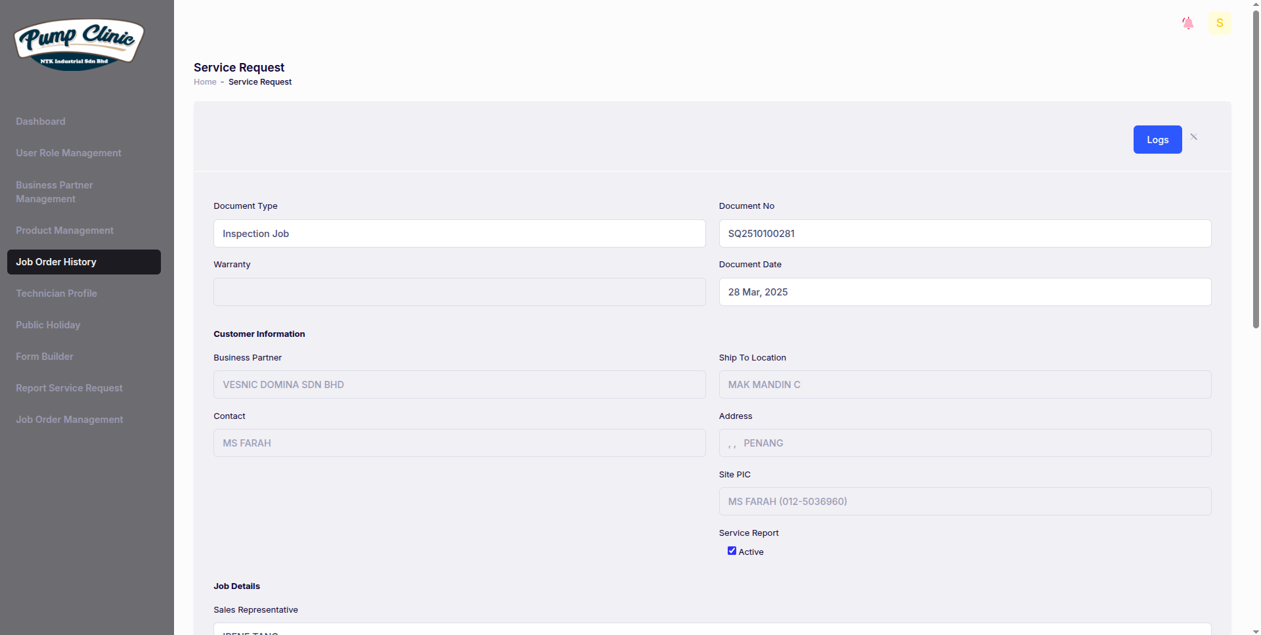The height and width of the screenshot is (635, 1261).
Task: Open Form Builder from sidebar
Action: (x=45, y=357)
